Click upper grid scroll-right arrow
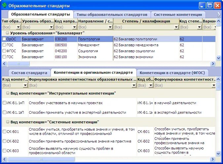The width and height of the screenshot is (223, 164). coord(213,63)
